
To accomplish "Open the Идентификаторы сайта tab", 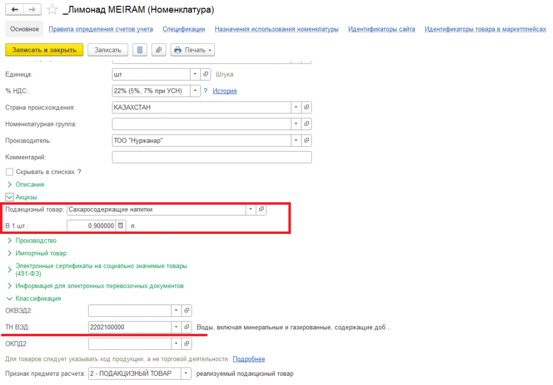I will click(x=382, y=29).
